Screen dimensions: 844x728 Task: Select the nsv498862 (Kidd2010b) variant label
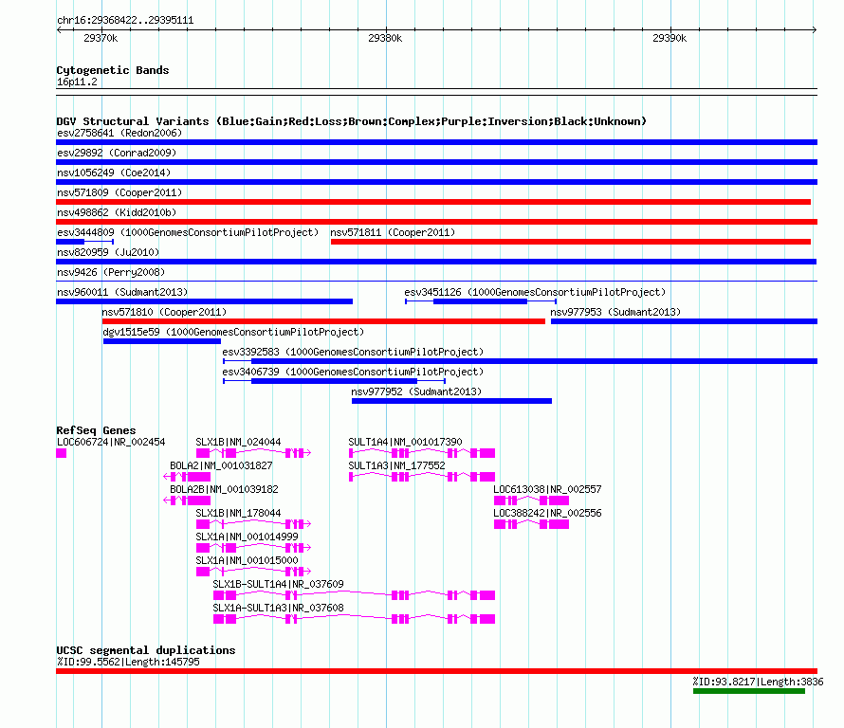click(x=117, y=212)
